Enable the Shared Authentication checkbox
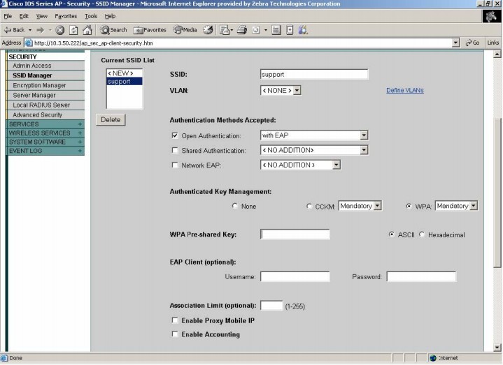This screenshot has width=503, height=365. click(175, 150)
